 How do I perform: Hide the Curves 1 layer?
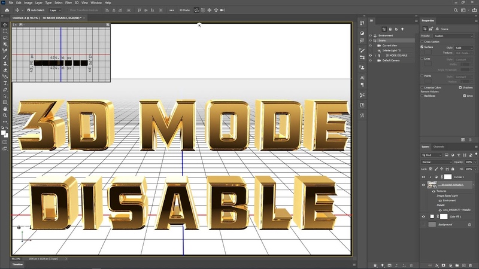[x=423, y=177]
